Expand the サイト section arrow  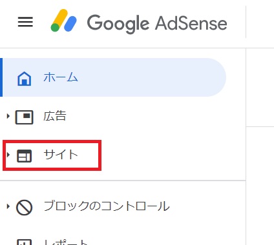[x=8, y=155]
